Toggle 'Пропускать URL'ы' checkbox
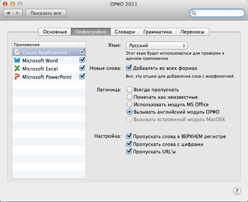 click(129, 151)
